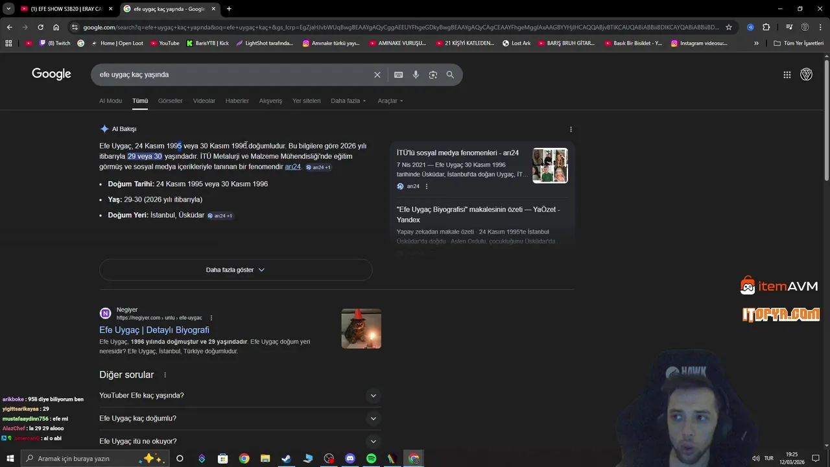The image size is (830, 467).
Task: Open 'İTÜ'lü sosyal medya fenomenleri - arı24' source
Action: point(458,153)
